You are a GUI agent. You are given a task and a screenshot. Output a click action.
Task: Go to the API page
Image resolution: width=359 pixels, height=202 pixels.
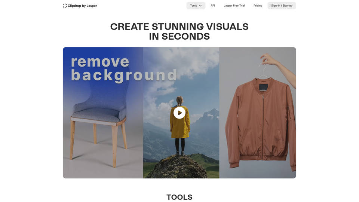(213, 6)
